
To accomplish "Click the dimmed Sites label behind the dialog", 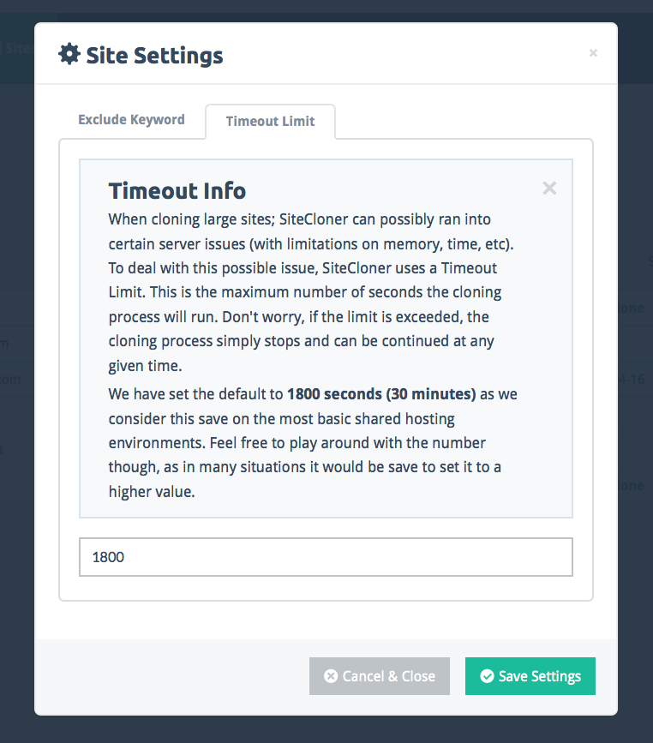I will tap(17, 47).
